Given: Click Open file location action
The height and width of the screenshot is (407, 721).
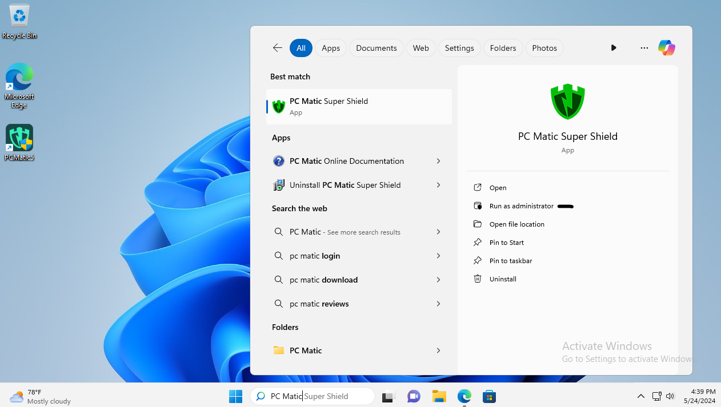Looking at the screenshot, I should pyautogui.click(x=516, y=224).
